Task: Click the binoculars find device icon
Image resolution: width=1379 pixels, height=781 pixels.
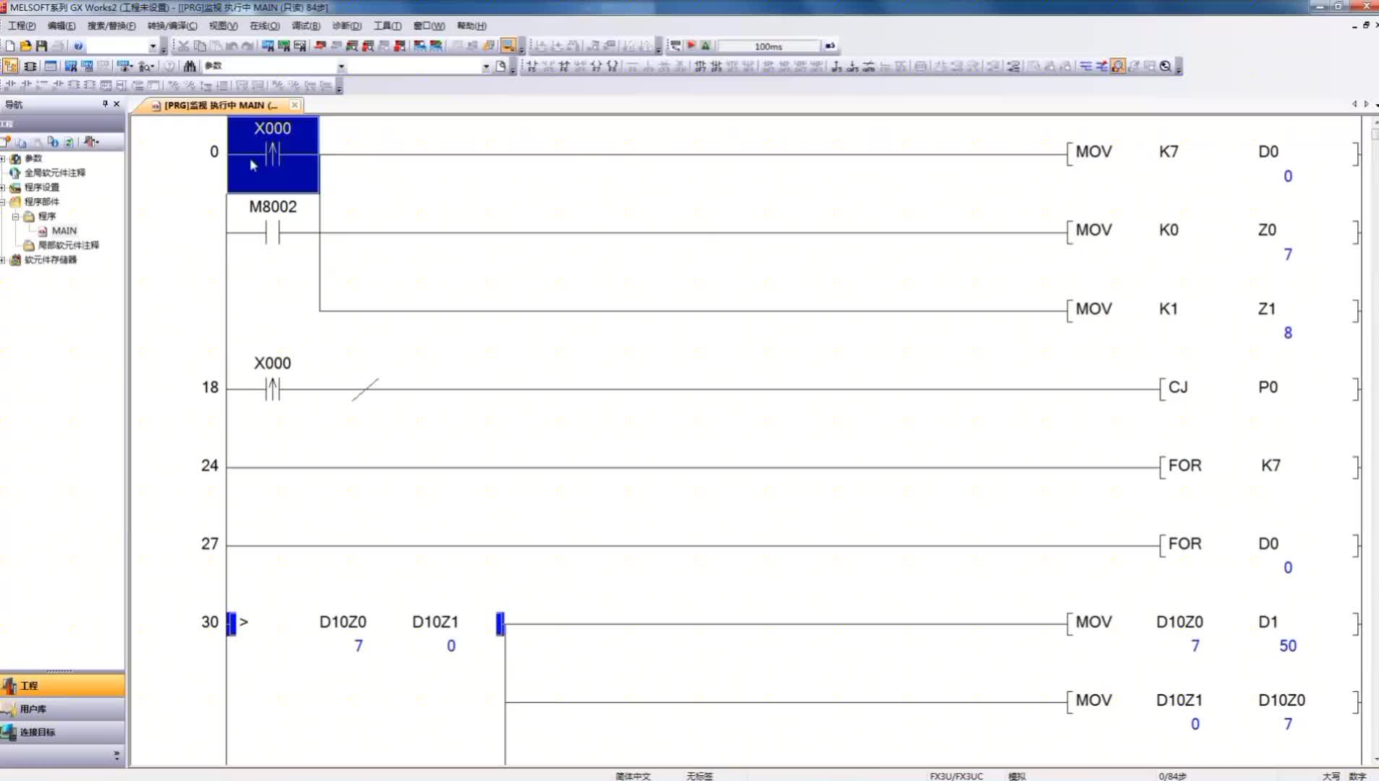Action: pos(190,66)
